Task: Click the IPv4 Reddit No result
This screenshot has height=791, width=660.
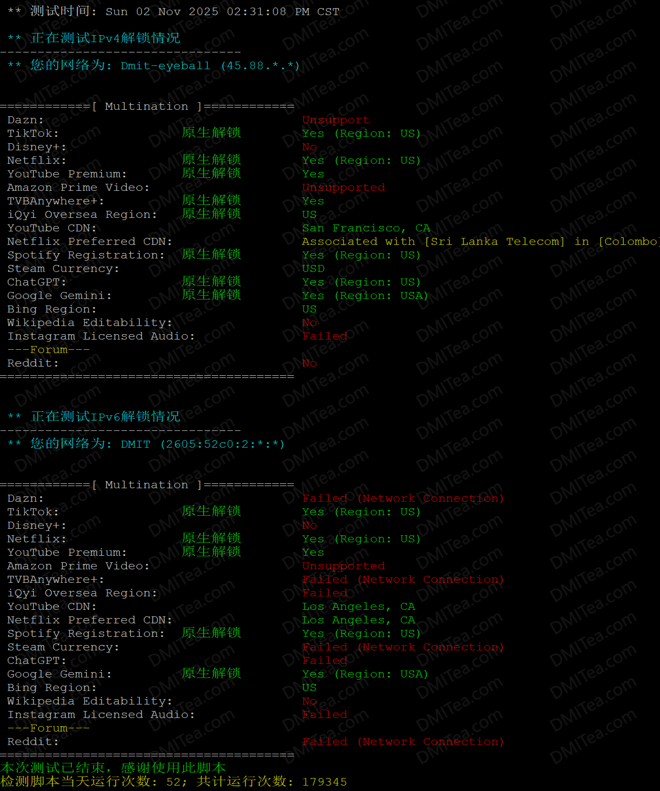Action: [x=309, y=363]
